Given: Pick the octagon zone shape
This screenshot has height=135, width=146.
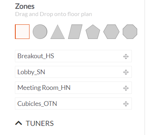Looking at the screenshot, I should [130, 32].
